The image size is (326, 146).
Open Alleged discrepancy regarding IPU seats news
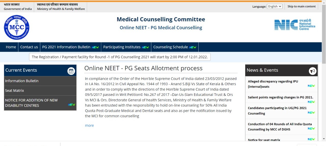273,84
